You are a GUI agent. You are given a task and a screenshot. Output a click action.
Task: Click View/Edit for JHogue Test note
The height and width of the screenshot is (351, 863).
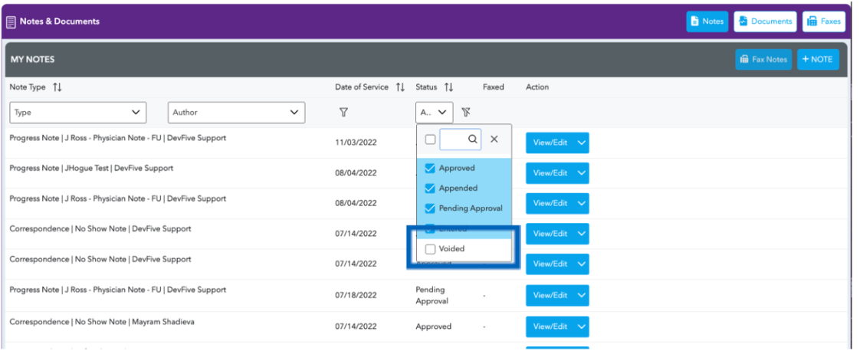[x=550, y=172]
